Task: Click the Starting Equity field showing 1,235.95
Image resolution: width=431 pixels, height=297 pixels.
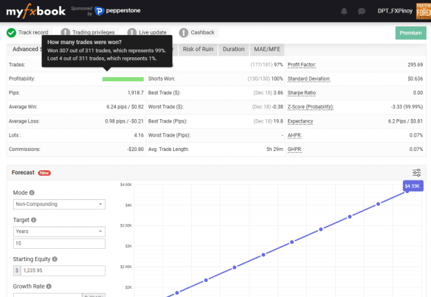Action: pyautogui.click(x=63, y=271)
